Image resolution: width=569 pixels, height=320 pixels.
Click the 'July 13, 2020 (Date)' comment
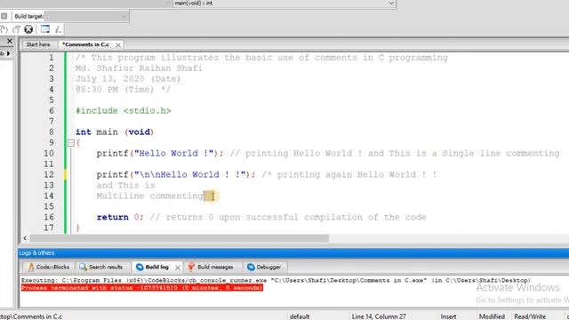128,79
